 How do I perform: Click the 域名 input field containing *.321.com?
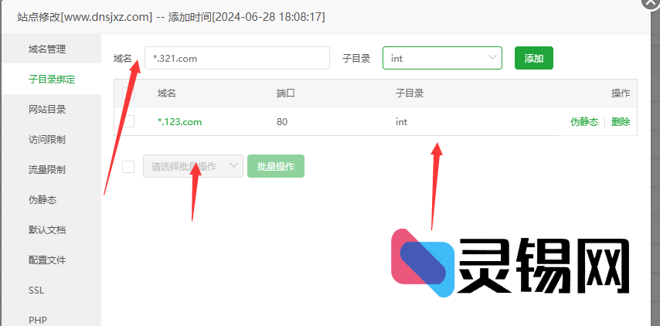237,58
